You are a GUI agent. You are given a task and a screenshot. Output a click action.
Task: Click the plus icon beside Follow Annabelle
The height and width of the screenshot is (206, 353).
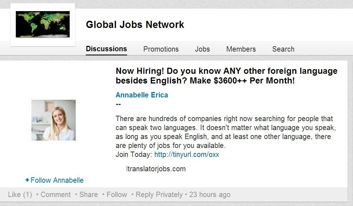[x=27, y=180]
